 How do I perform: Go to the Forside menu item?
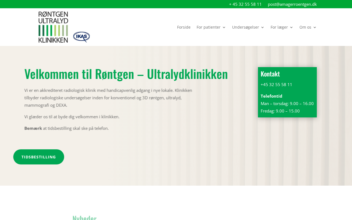coord(184,27)
